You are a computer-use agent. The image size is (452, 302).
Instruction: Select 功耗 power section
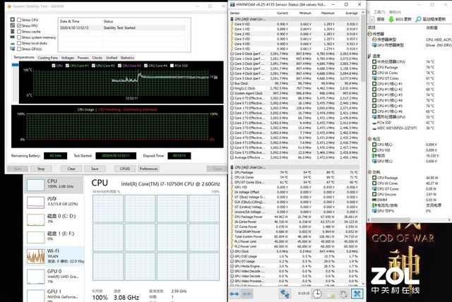[x=374, y=172]
